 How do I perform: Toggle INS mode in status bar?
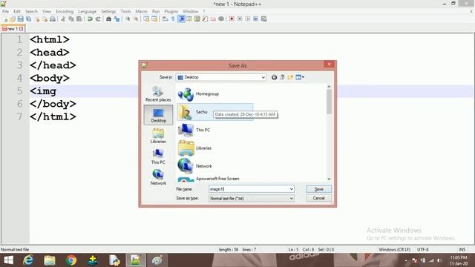[x=462, y=249]
